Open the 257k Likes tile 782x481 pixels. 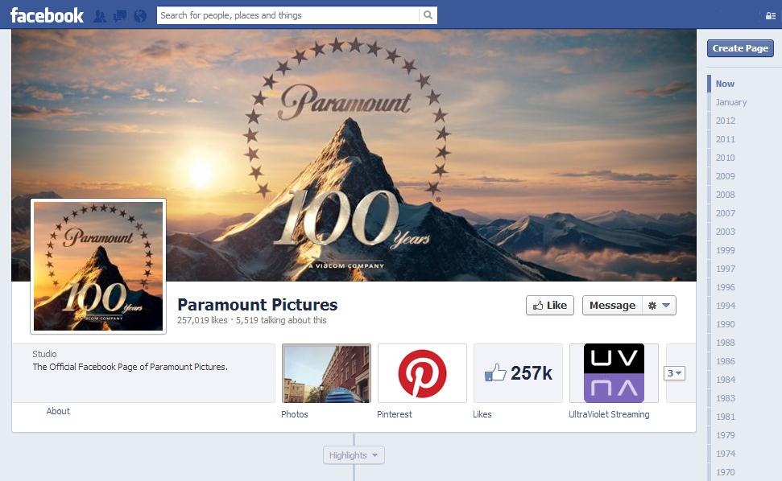pos(518,373)
